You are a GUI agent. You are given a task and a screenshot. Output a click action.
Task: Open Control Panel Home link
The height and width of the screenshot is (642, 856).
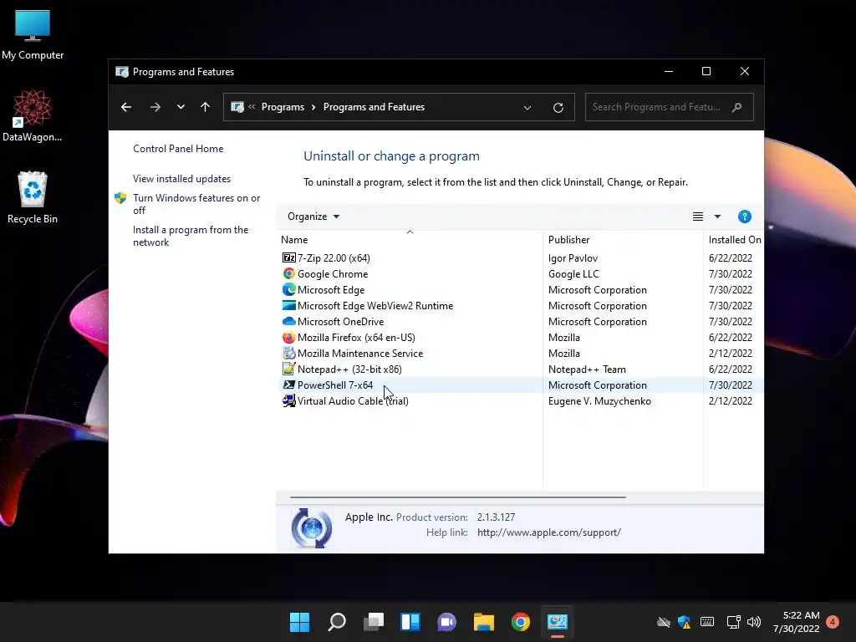[x=178, y=149]
